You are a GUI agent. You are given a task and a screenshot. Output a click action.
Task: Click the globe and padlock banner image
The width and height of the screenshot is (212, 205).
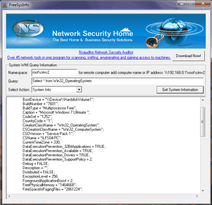tap(174, 33)
